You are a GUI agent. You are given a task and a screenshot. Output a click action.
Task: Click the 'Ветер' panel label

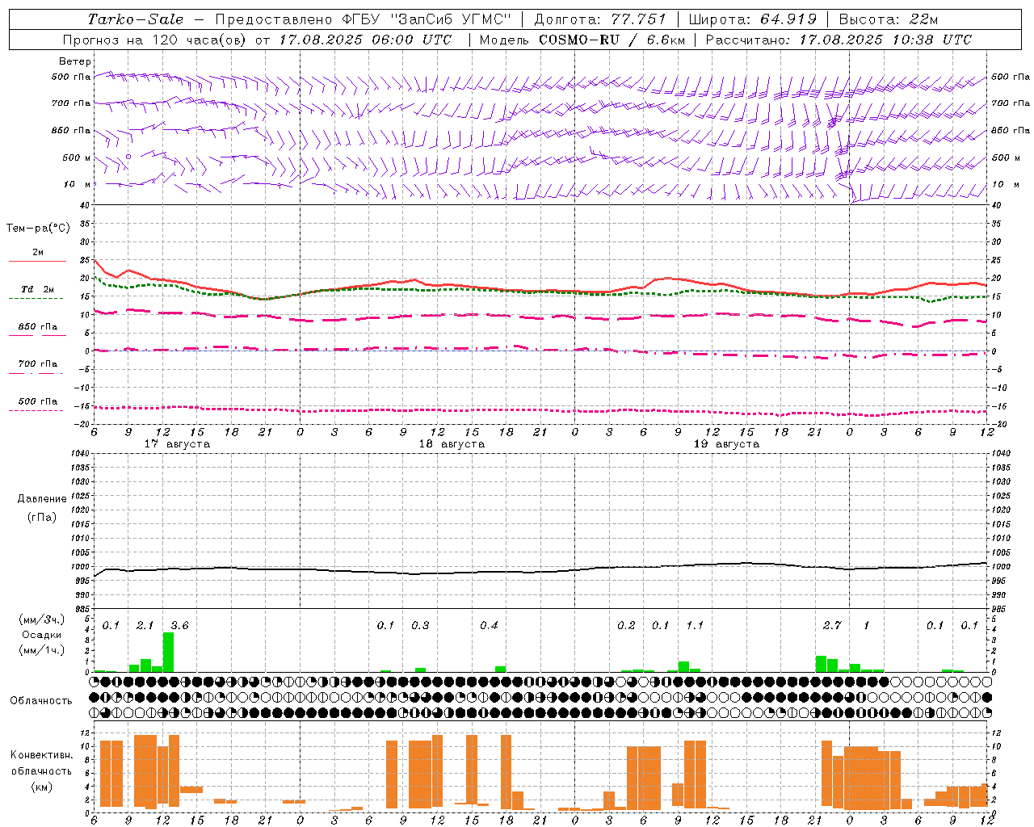pos(75,61)
